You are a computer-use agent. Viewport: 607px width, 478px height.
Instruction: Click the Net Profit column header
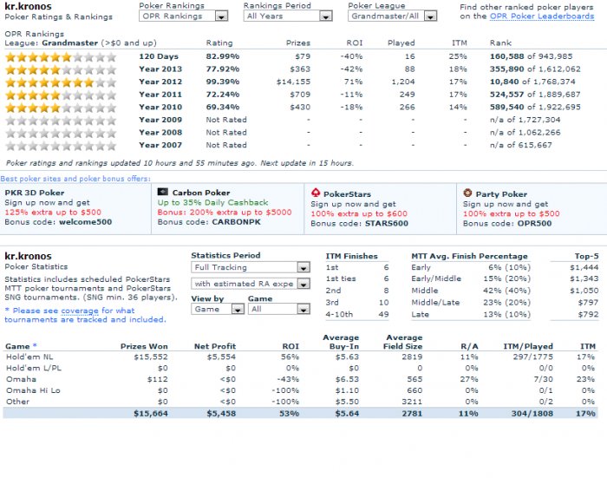coord(215,346)
